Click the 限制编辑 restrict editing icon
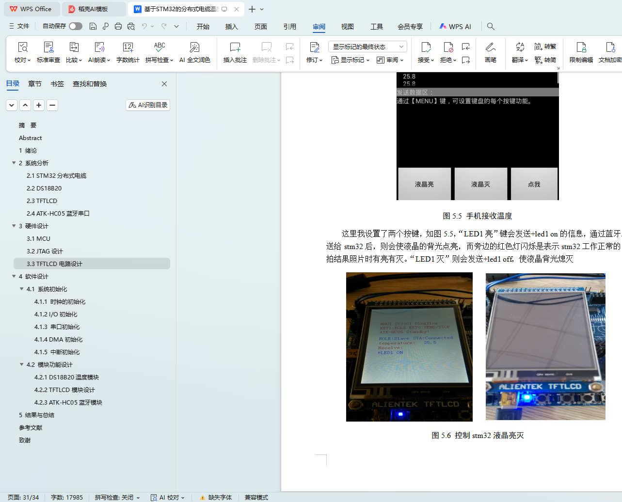 (581, 52)
